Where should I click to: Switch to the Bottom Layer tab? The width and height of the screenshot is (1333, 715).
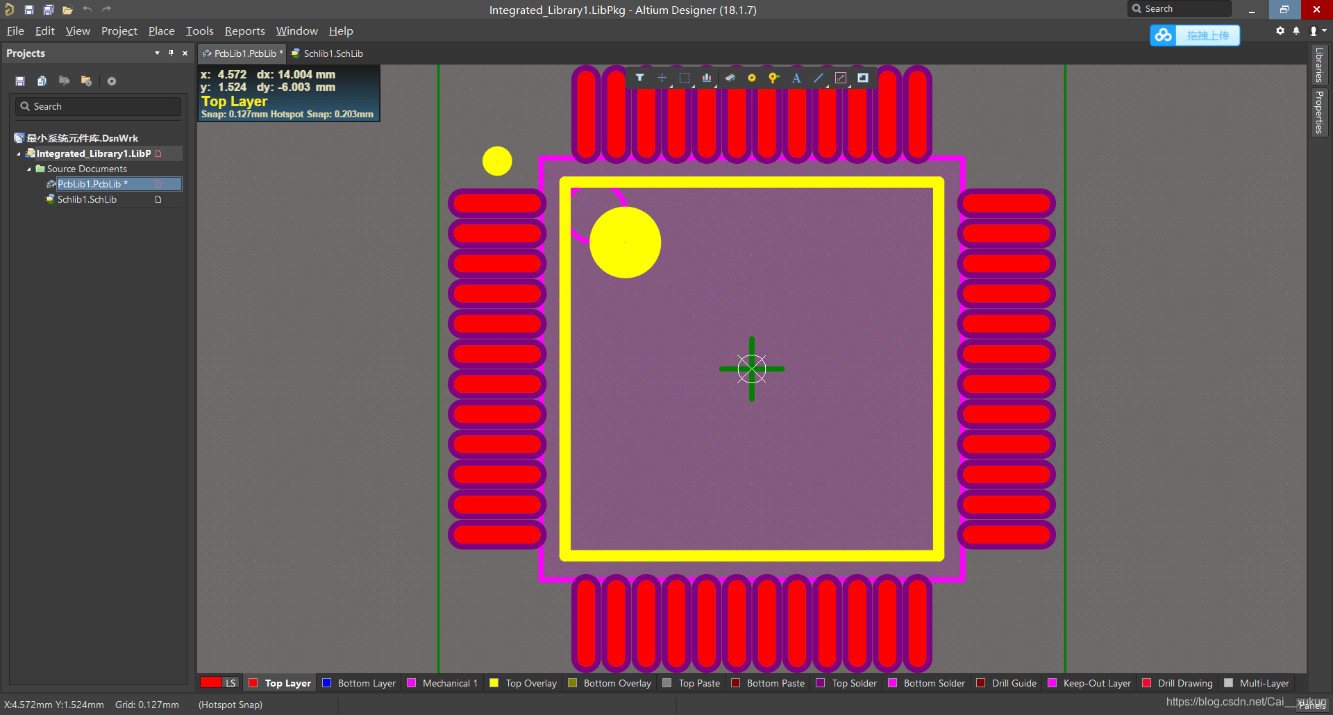(359, 683)
